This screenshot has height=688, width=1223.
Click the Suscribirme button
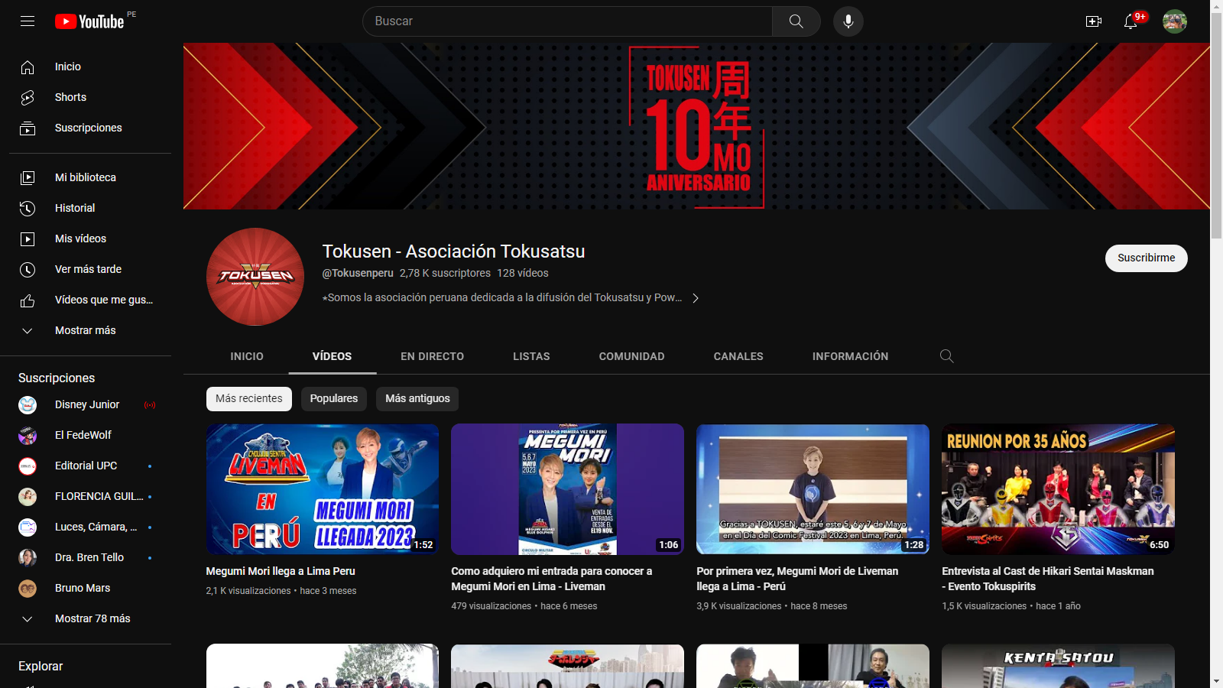pyautogui.click(x=1147, y=258)
